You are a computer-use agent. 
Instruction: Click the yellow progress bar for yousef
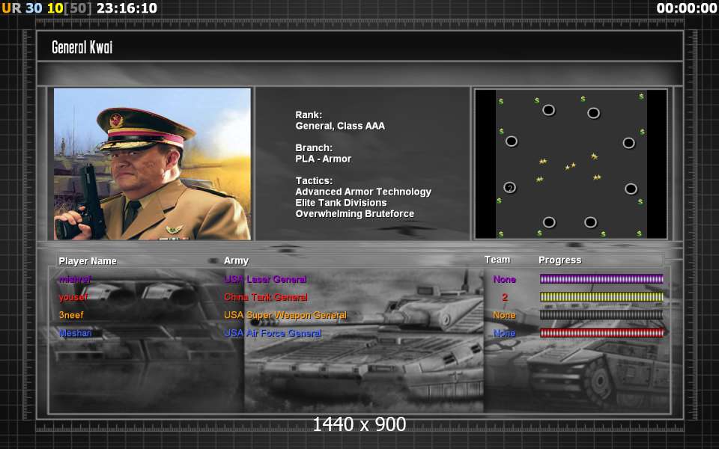coord(601,297)
